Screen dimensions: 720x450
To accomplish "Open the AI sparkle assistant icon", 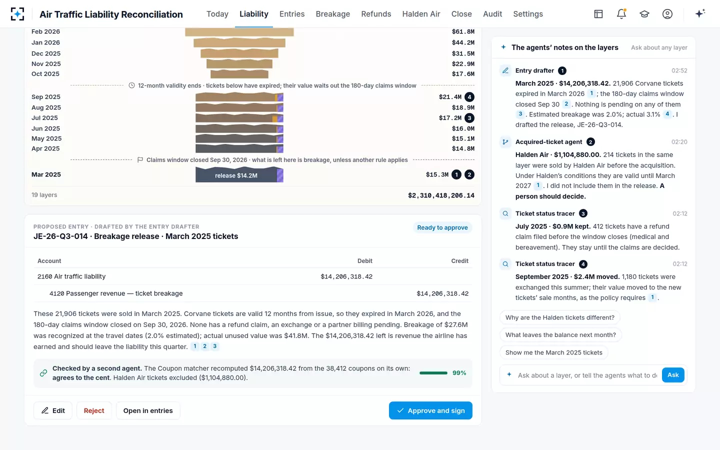I will (x=700, y=13).
